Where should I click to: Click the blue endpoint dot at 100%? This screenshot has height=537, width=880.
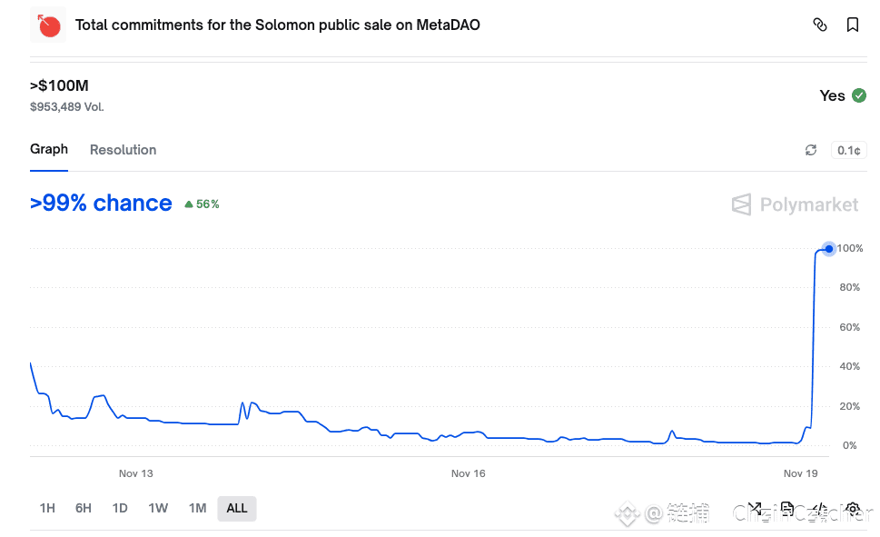829,249
